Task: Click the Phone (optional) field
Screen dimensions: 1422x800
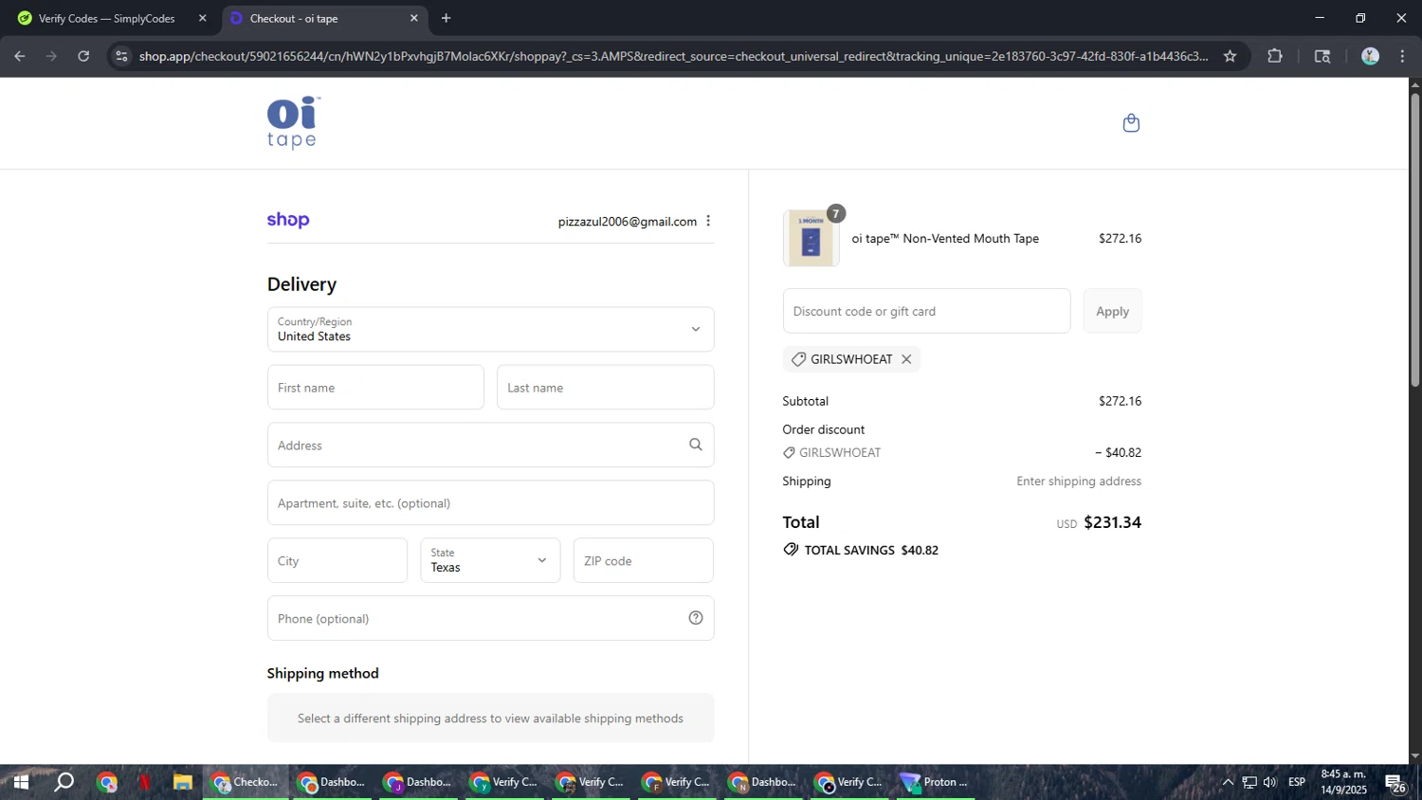Action: (x=490, y=618)
